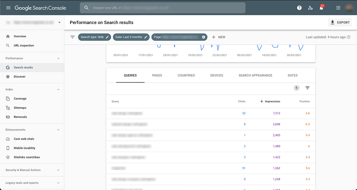The image size is (357, 190).
Task: Open the account profile avatar
Action: coord(349,8)
